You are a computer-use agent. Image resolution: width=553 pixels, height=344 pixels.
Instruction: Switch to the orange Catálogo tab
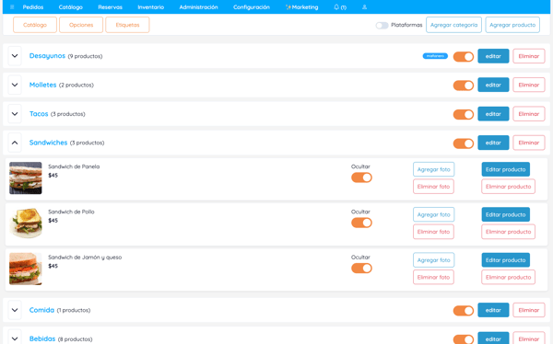[x=35, y=25]
